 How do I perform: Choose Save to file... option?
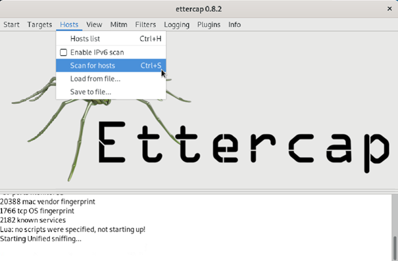111,92
